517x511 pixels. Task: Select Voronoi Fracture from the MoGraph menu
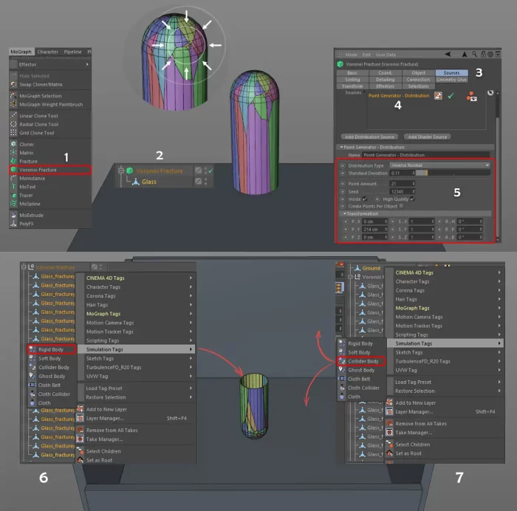pyautogui.click(x=44, y=170)
